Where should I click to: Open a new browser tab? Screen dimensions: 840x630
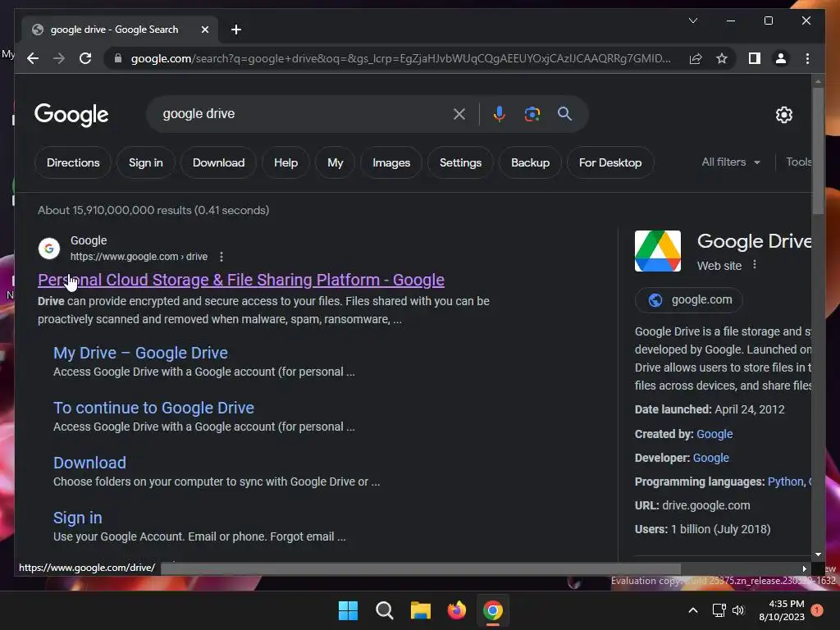[236, 30]
